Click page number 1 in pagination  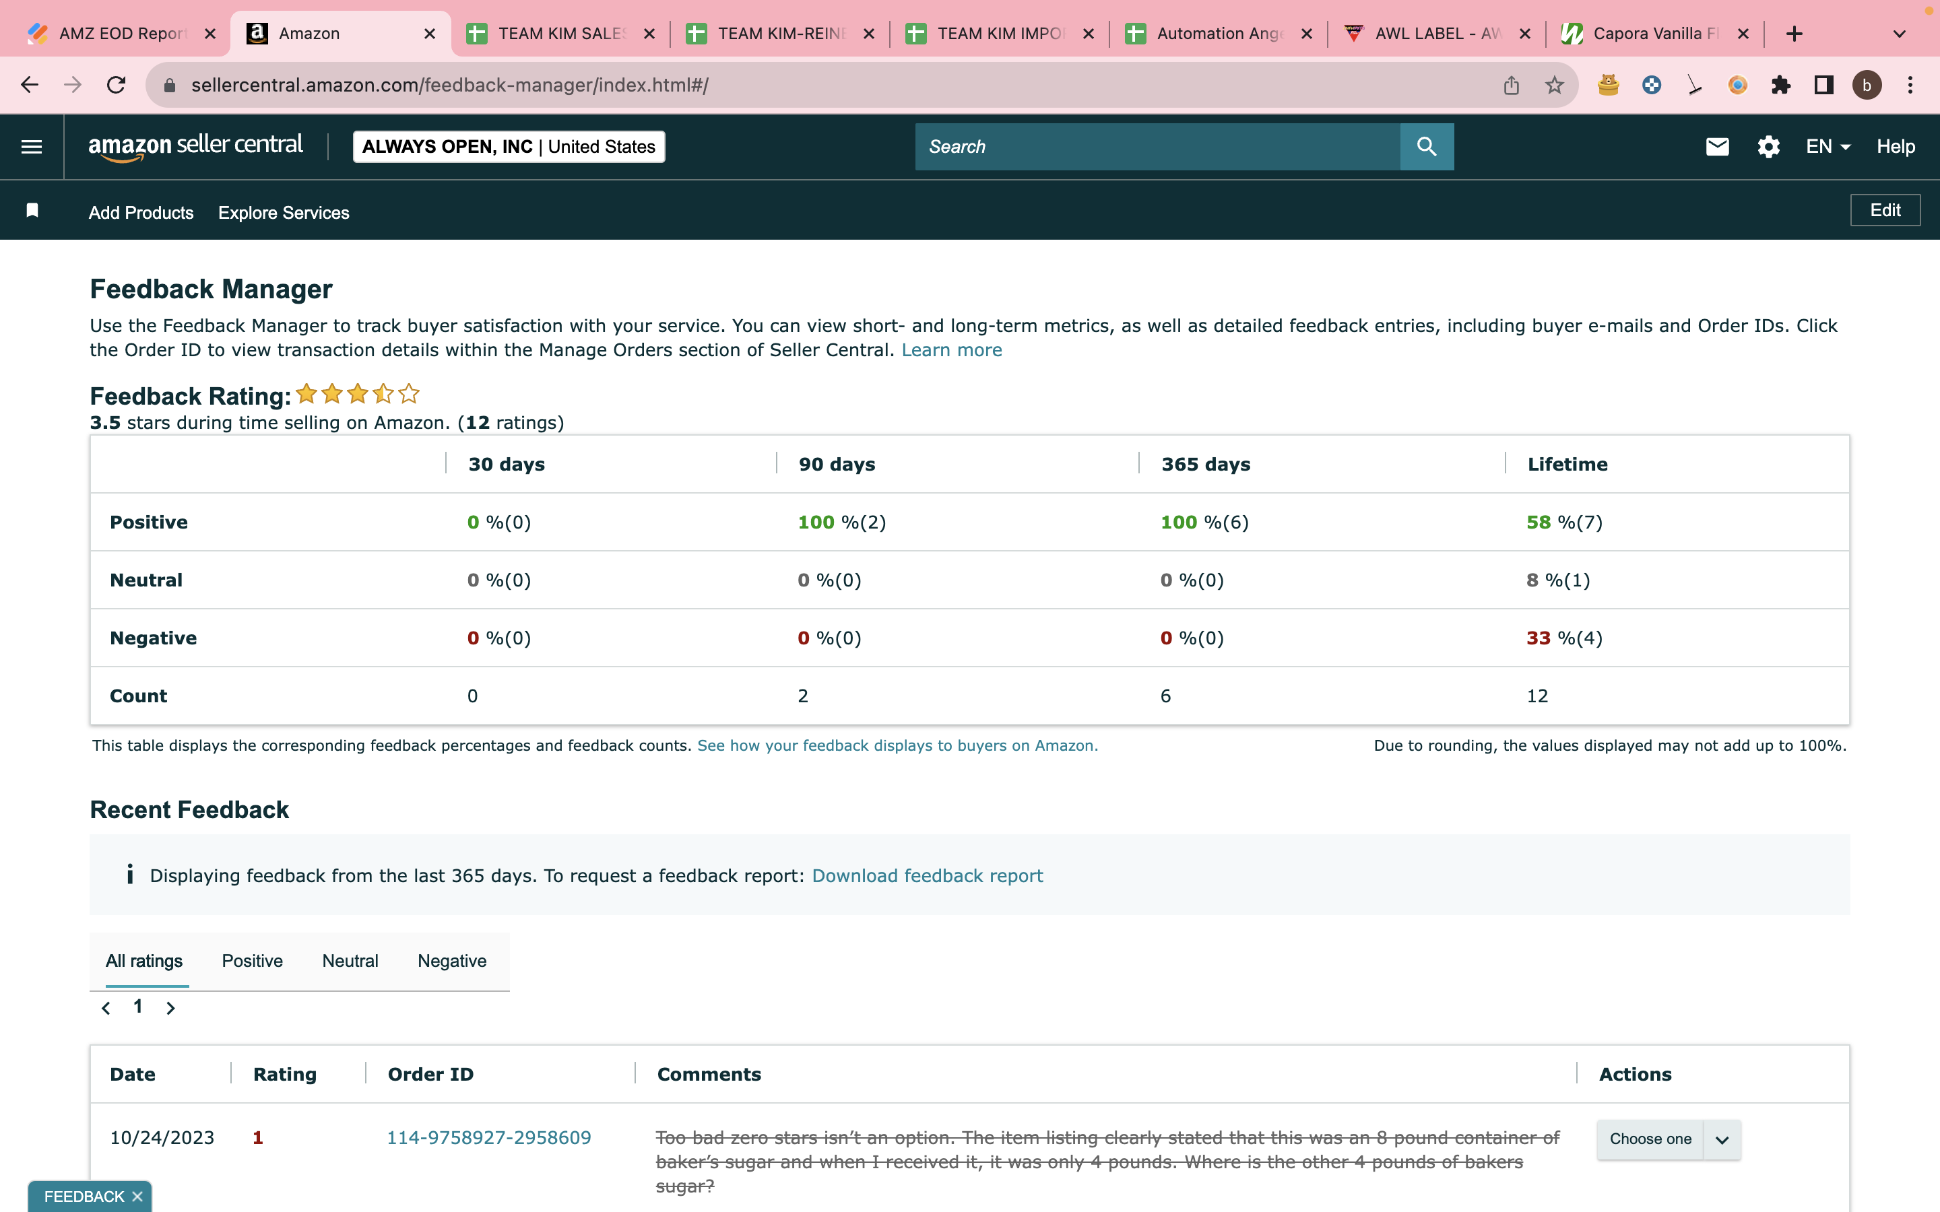point(138,1007)
